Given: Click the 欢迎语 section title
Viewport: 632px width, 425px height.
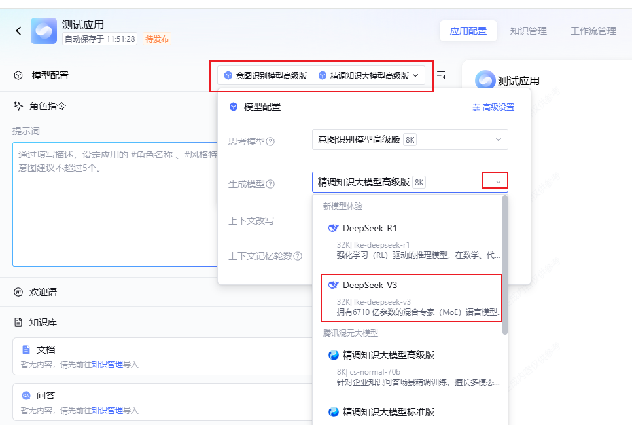Looking at the screenshot, I should click(43, 292).
